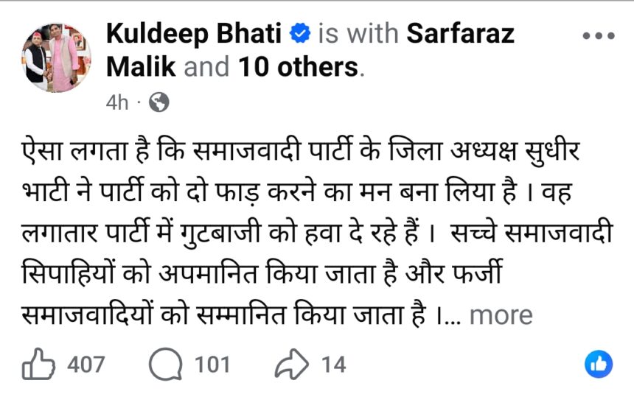View the 407 reactions count
Image resolution: width=634 pixels, height=397 pixels.
pyautogui.click(x=86, y=365)
